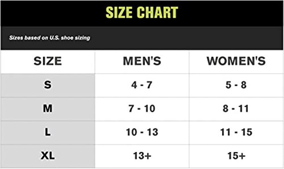284x169 pixels.
Task: Select the men's 7 - 10 cell
Action: [142, 108]
